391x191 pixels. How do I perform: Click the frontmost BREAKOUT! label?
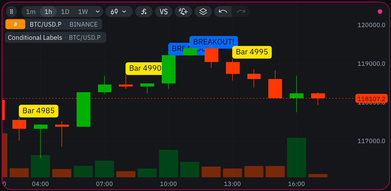[x=214, y=42]
